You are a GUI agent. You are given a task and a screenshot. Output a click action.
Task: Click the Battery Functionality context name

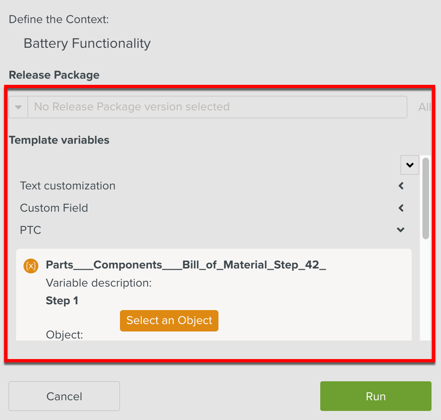pyautogui.click(x=87, y=43)
